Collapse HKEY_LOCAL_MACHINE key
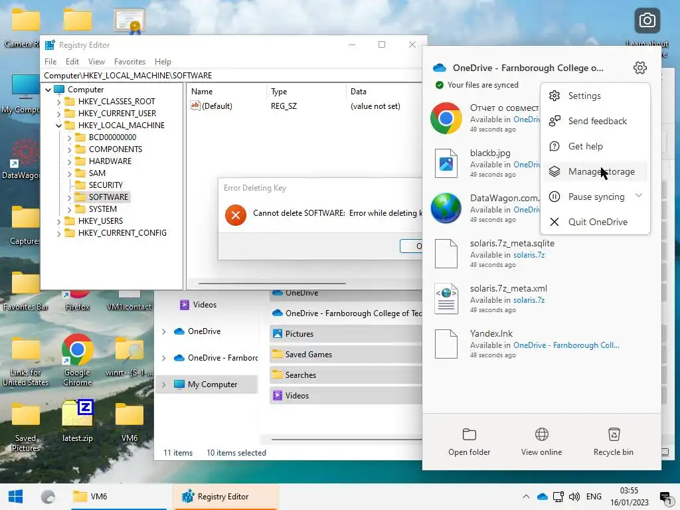The image size is (680, 510). point(58,126)
